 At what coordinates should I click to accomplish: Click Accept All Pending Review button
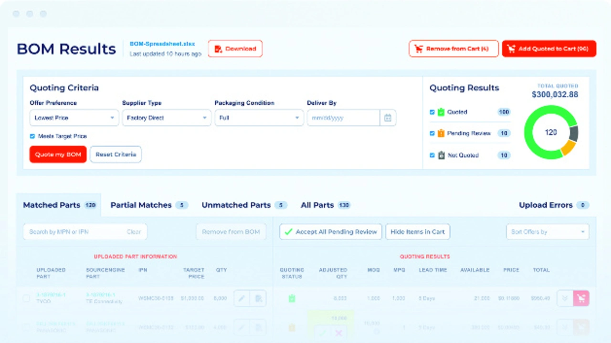[330, 232]
